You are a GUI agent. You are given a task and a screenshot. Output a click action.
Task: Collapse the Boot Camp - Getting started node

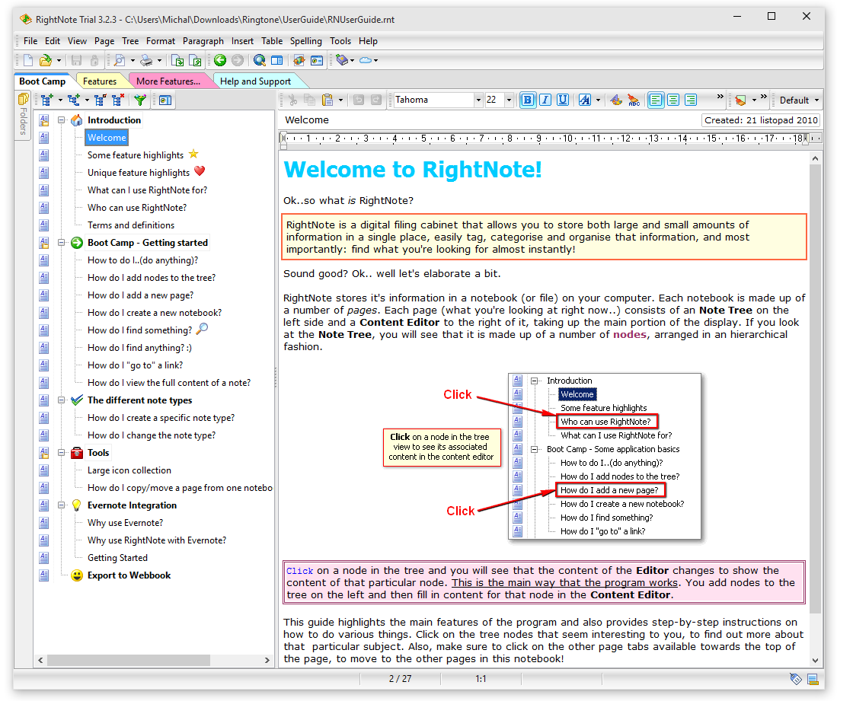[62, 243]
